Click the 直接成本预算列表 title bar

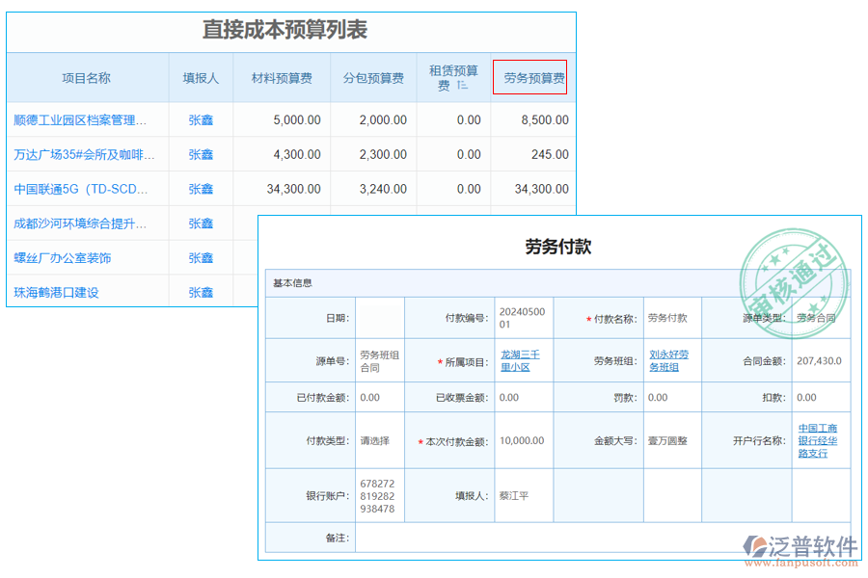[287, 30]
